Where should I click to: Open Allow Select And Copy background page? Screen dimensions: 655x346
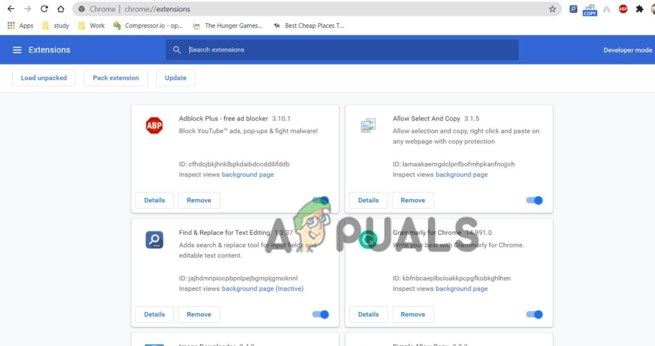[x=462, y=175]
